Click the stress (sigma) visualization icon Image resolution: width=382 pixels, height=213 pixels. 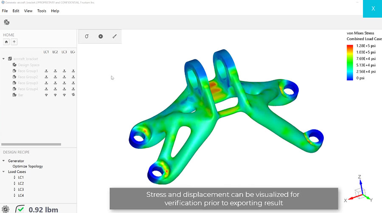(87, 36)
